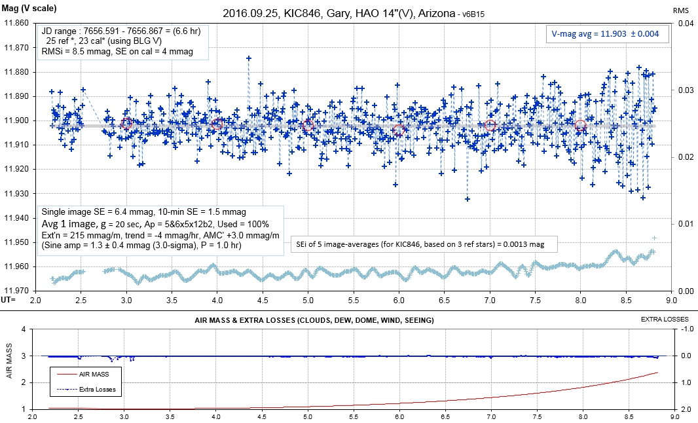Select the red circle marker at UT 6.0
The height and width of the screenshot is (423, 698).
point(399,130)
